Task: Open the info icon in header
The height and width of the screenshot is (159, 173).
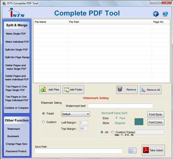Action: [x=155, y=14]
